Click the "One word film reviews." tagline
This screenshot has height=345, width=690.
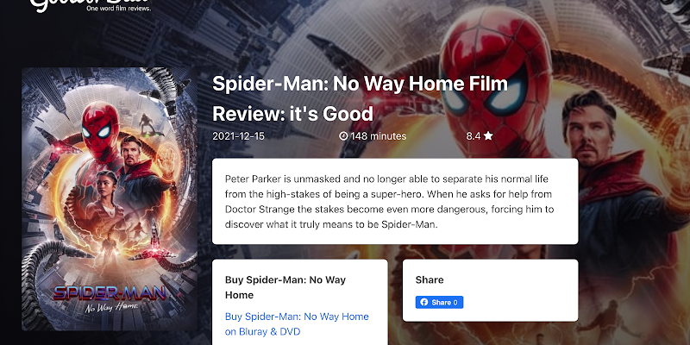119,9
